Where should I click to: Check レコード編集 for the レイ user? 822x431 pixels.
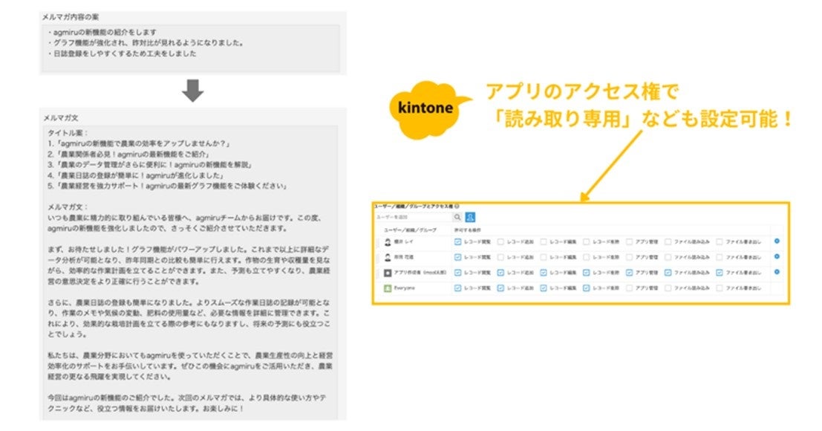click(544, 242)
